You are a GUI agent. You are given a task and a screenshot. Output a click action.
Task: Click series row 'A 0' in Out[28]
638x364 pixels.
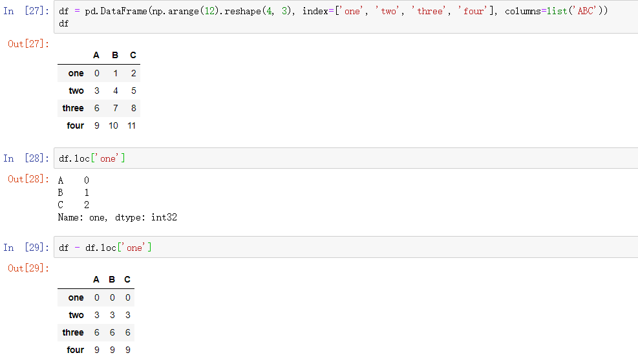pos(73,180)
